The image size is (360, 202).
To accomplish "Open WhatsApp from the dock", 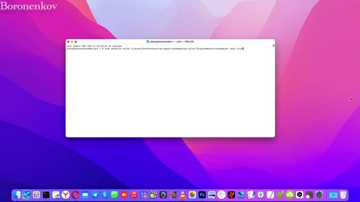I will [x=114, y=195].
